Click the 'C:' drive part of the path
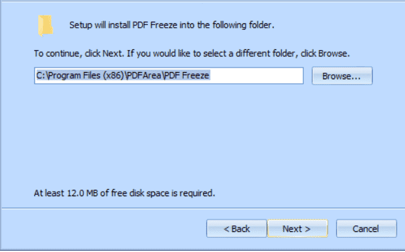This screenshot has height=252, width=405. tap(41, 75)
